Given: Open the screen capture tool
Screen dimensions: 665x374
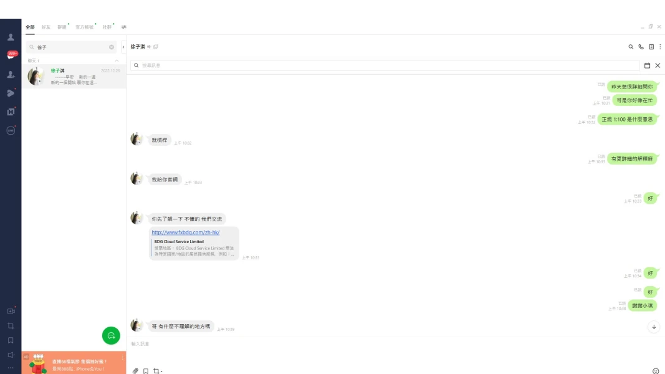Looking at the screenshot, I should pos(11,325).
